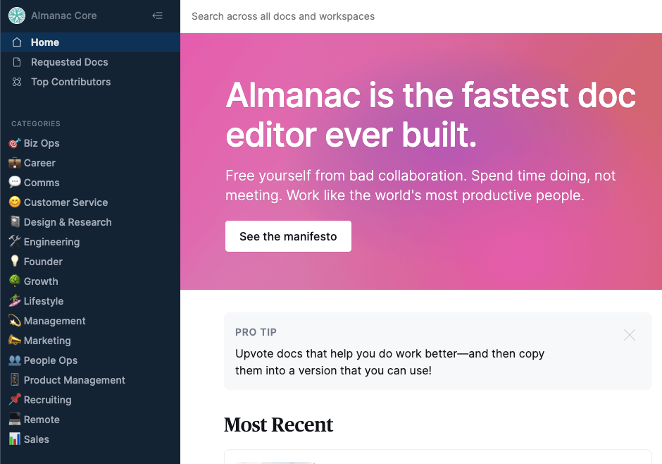Click the Sales bar chart icon
The width and height of the screenshot is (662, 464).
15,439
